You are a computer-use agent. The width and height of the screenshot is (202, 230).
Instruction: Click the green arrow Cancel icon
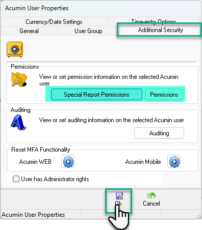(151, 195)
